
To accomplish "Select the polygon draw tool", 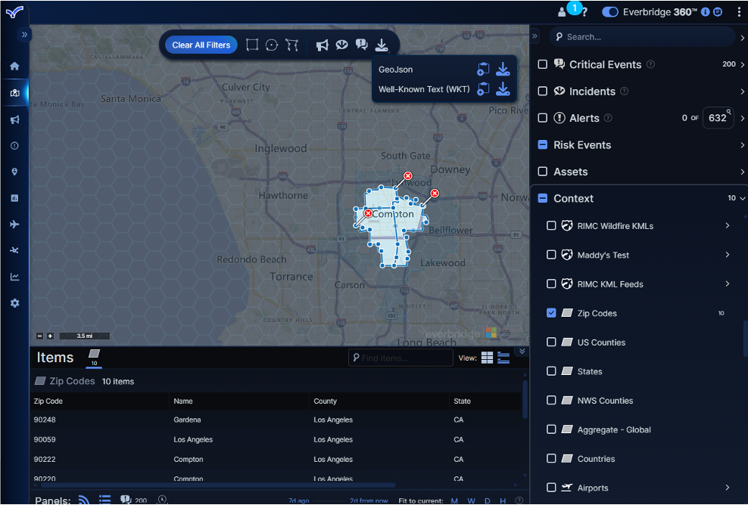I will tap(291, 45).
